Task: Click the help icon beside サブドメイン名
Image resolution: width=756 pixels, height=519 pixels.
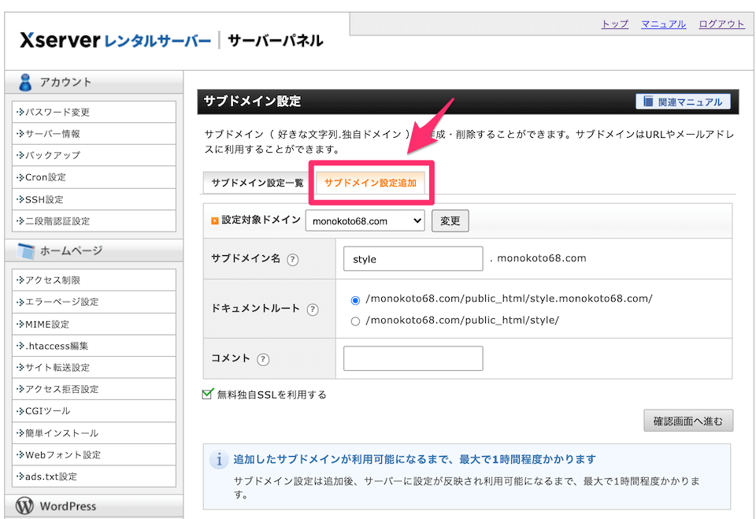Action: pyautogui.click(x=293, y=259)
